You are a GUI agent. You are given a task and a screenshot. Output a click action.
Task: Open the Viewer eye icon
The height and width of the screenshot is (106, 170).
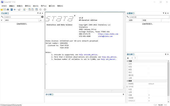pyautogui.click(x=15, y=10)
